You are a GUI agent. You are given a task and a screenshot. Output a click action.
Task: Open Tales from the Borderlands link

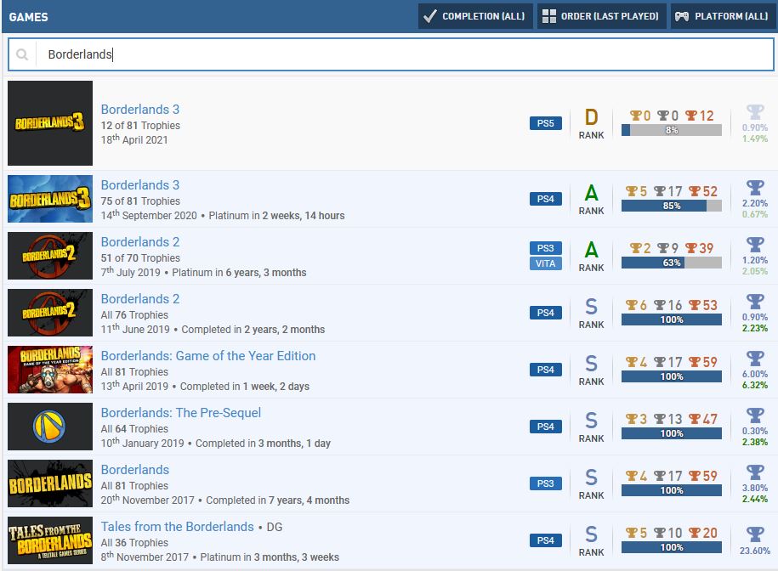177,527
